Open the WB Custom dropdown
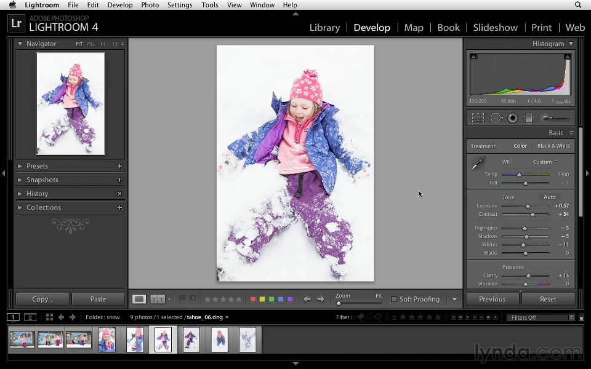This screenshot has height=369, width=591. 542,162
